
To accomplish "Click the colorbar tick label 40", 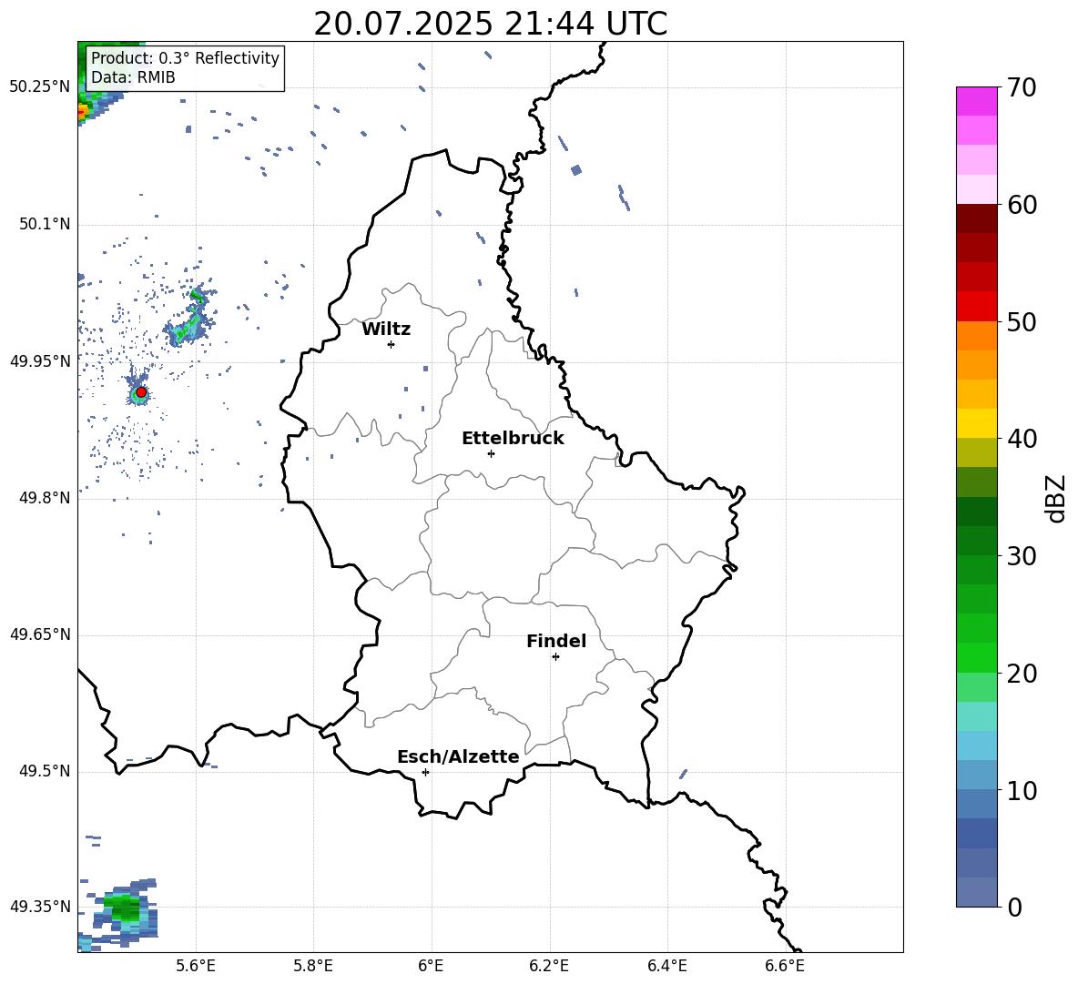I will [x=1022, y=439].
